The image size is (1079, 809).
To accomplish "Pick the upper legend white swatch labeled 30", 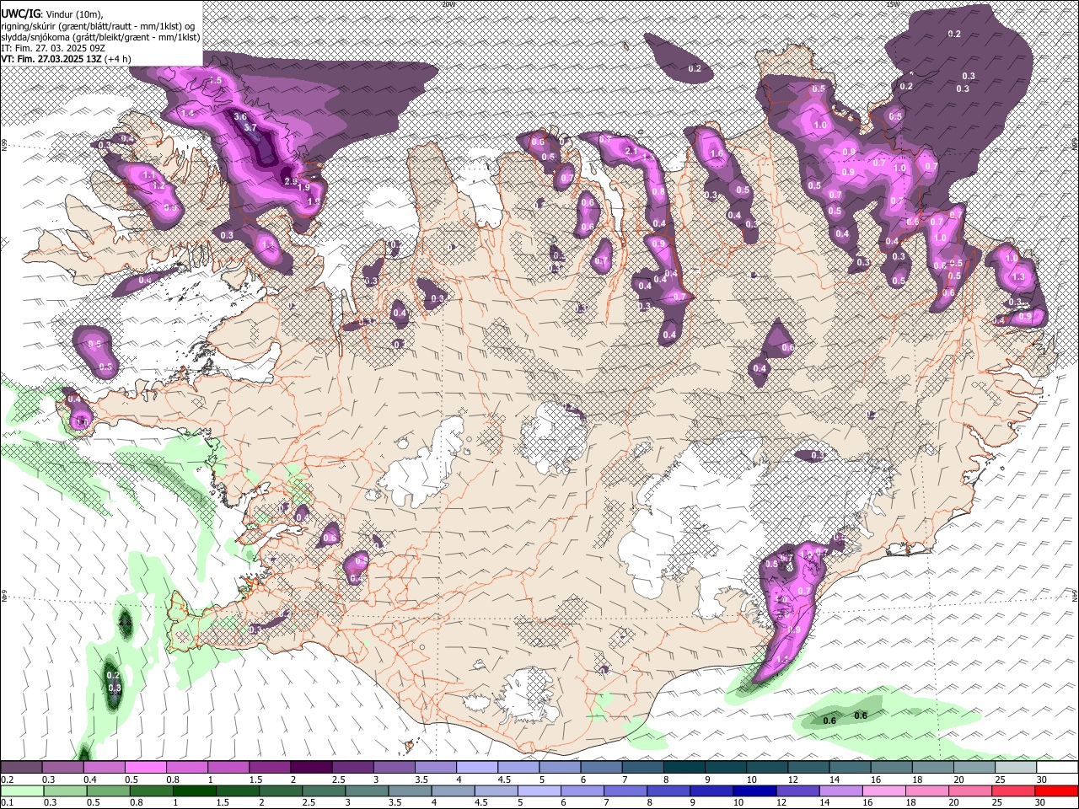I will pyautogui.click(x=1057, y=768).
